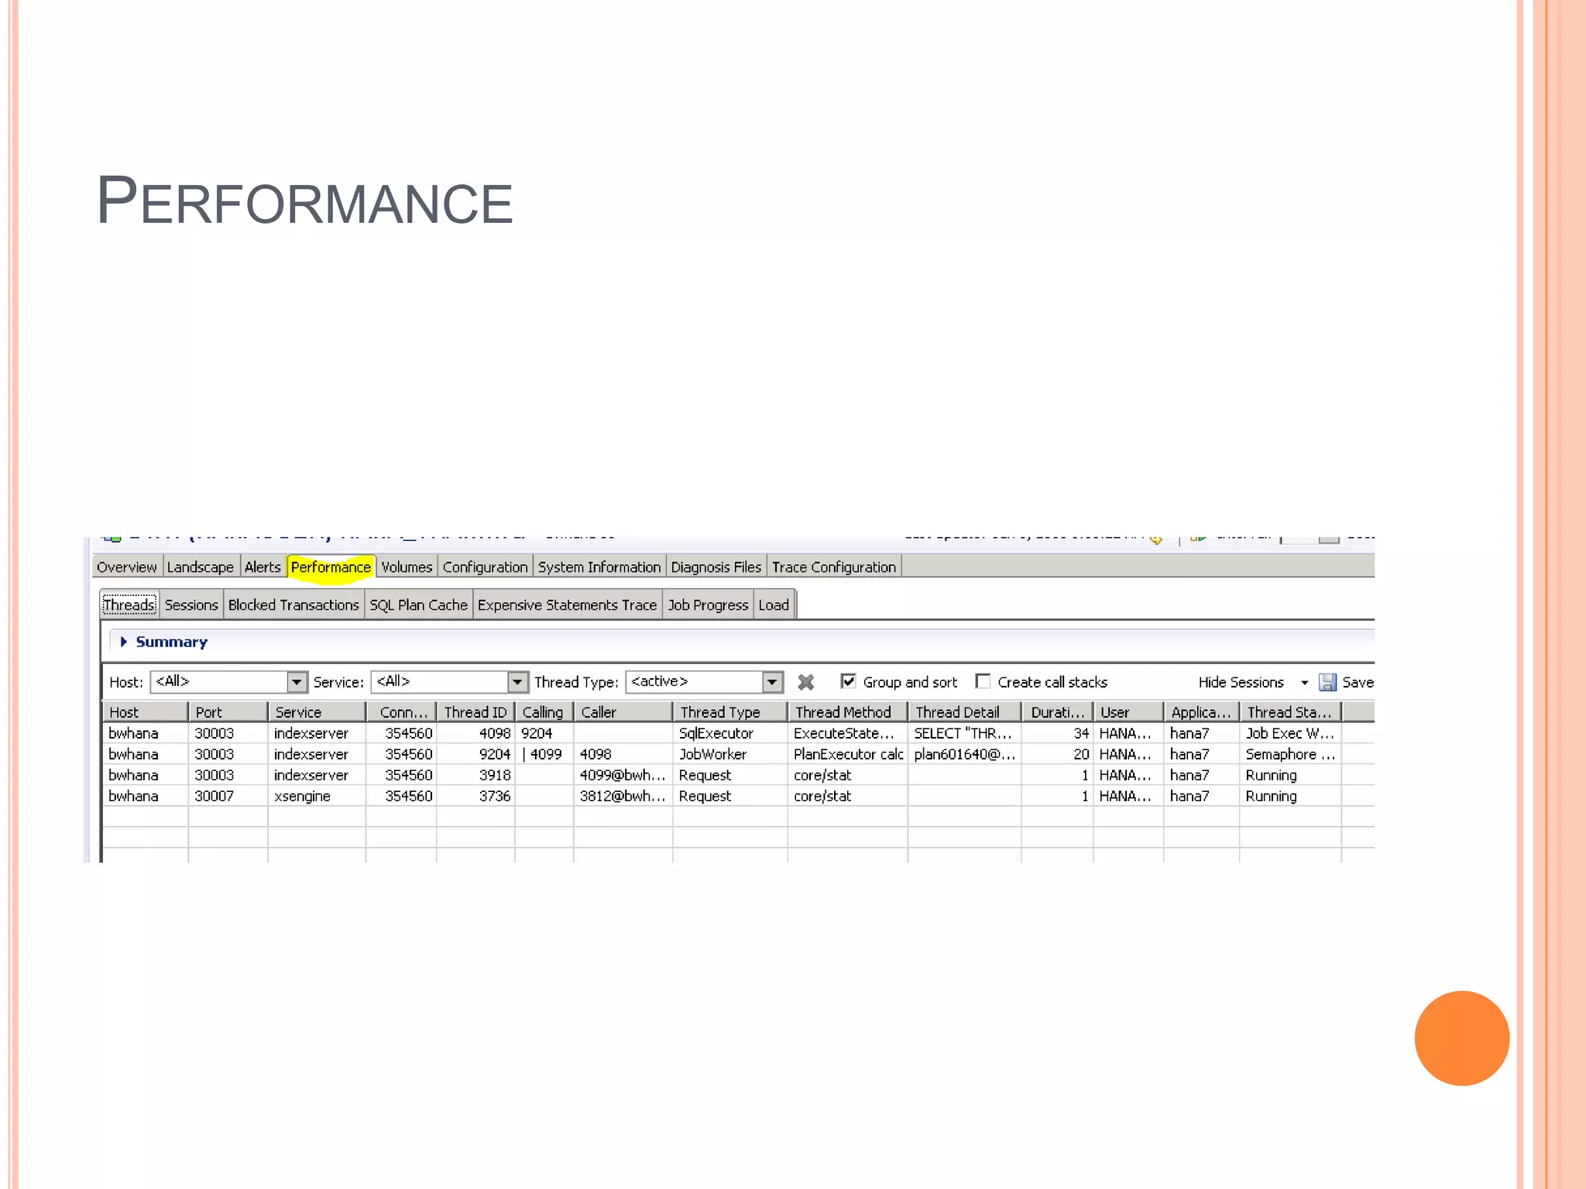Click the Thread ID 3736 cell
This screenshot has width=1586, height=1189.
coord(475,796)
